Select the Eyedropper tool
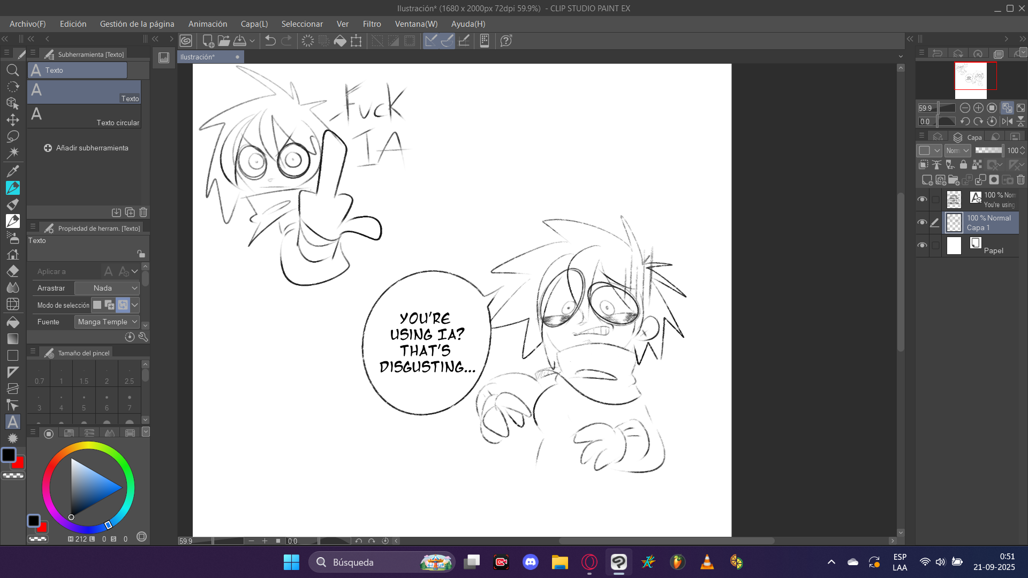The width and height of the screenshot is (1028, 578). tap(13, 171)
